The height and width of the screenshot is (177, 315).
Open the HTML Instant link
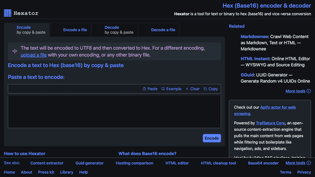pyautogui.click(x=255, y=59)
